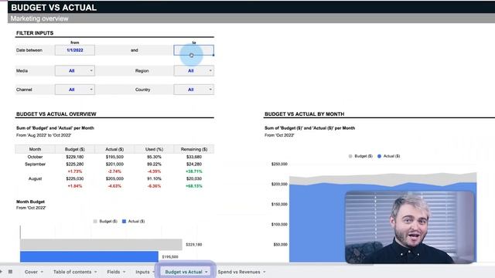Open Cover tab's dropdown arrow

click(42, 272)
